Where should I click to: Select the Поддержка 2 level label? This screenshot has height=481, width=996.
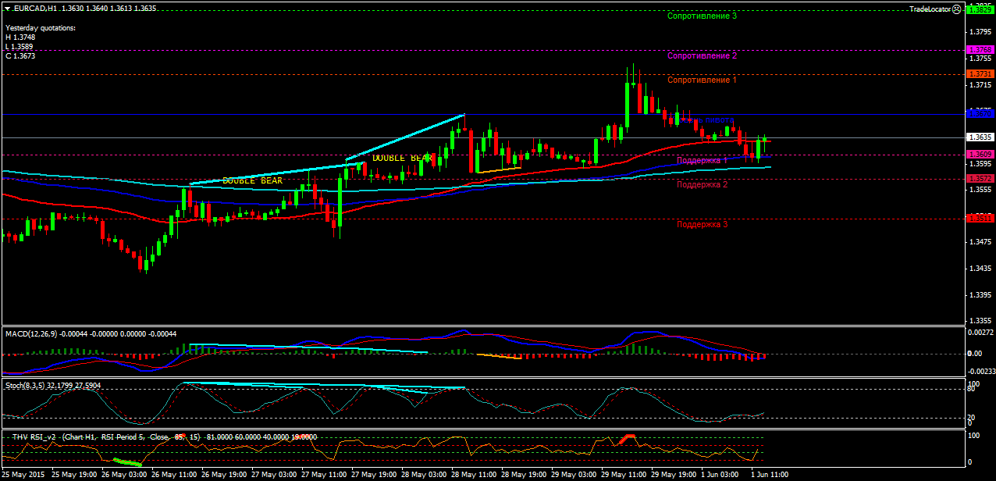coord(702,185)
